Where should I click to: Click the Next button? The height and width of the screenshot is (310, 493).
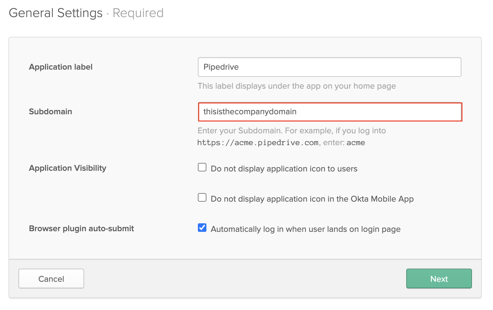(x=439, y=278)
